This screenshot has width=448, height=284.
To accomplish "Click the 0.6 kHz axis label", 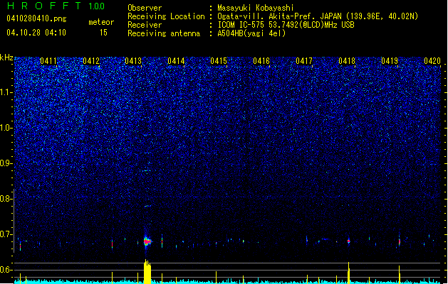I will click(6, 270).
